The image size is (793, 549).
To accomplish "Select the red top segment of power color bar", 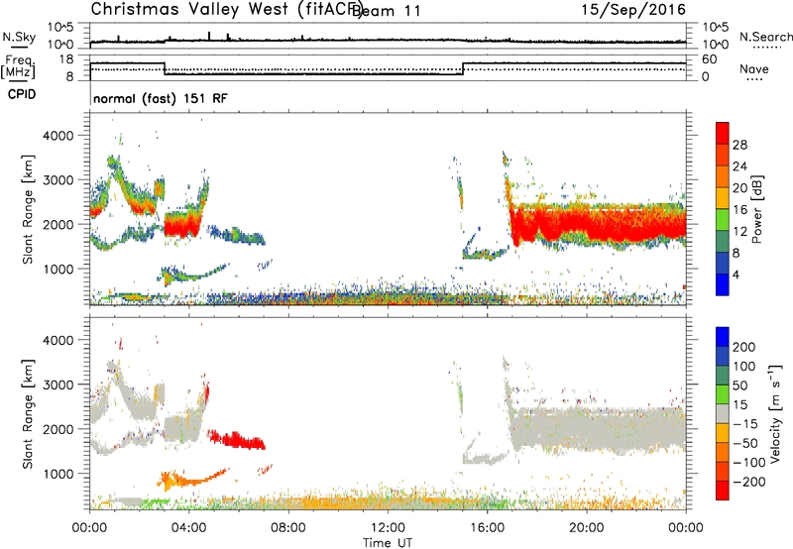I will point(723,133).
